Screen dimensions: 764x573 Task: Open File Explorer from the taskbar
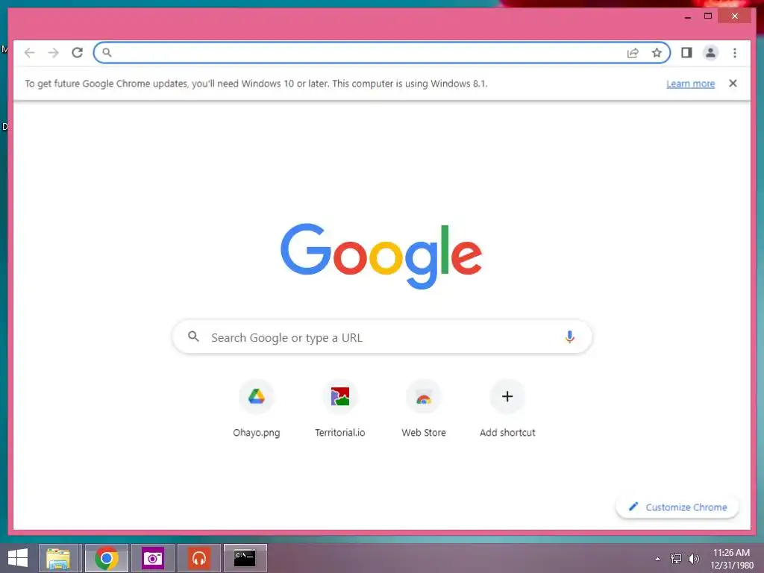tap(58, 558)
